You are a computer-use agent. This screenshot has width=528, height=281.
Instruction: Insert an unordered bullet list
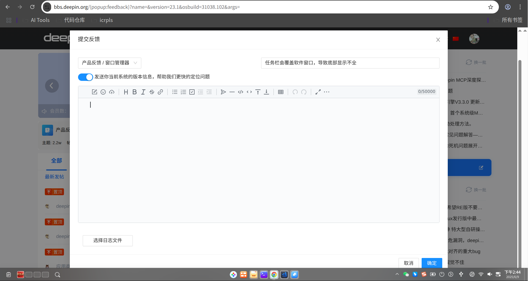click(175, 92)
